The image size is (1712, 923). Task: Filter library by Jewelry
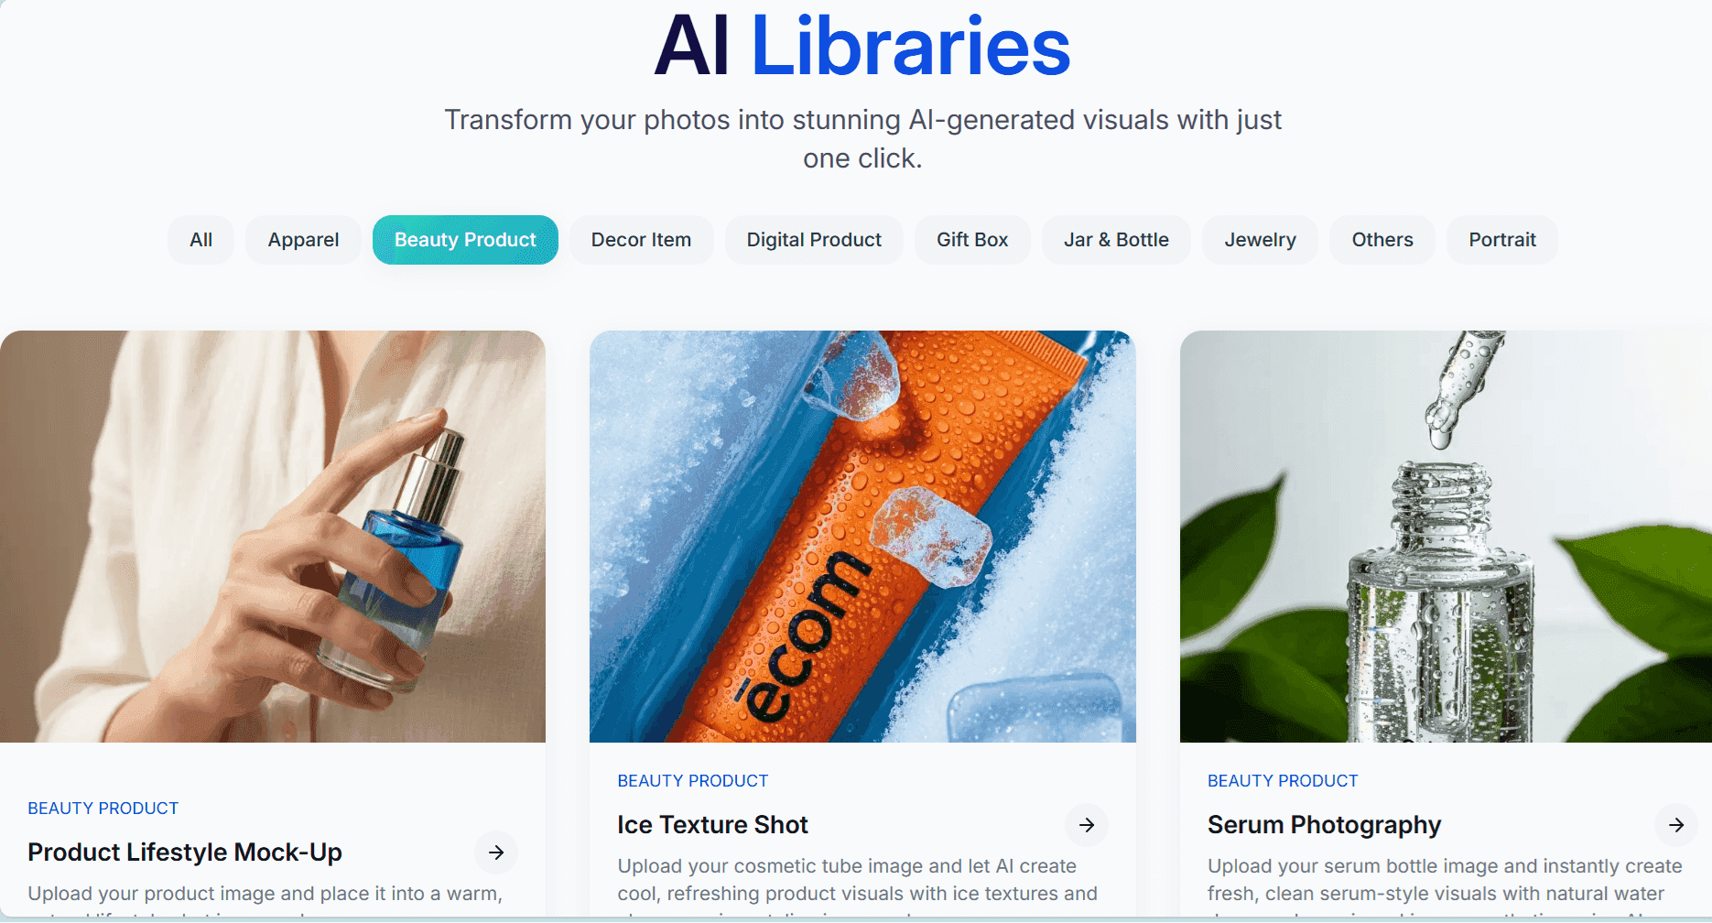[1260, 240]
